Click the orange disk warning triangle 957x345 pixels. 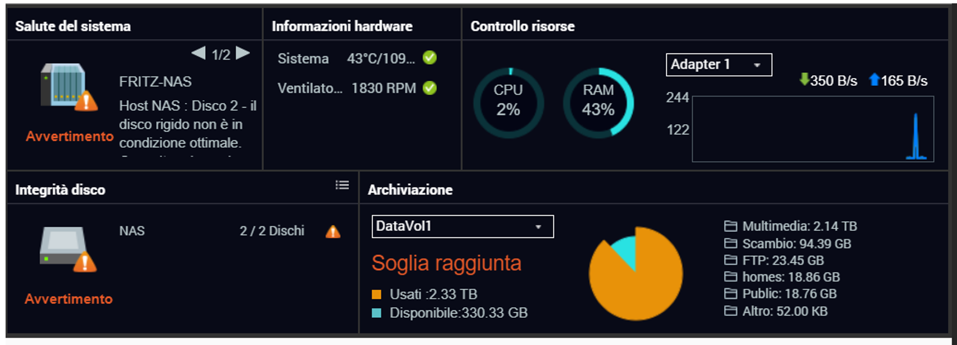click(333, 231)
